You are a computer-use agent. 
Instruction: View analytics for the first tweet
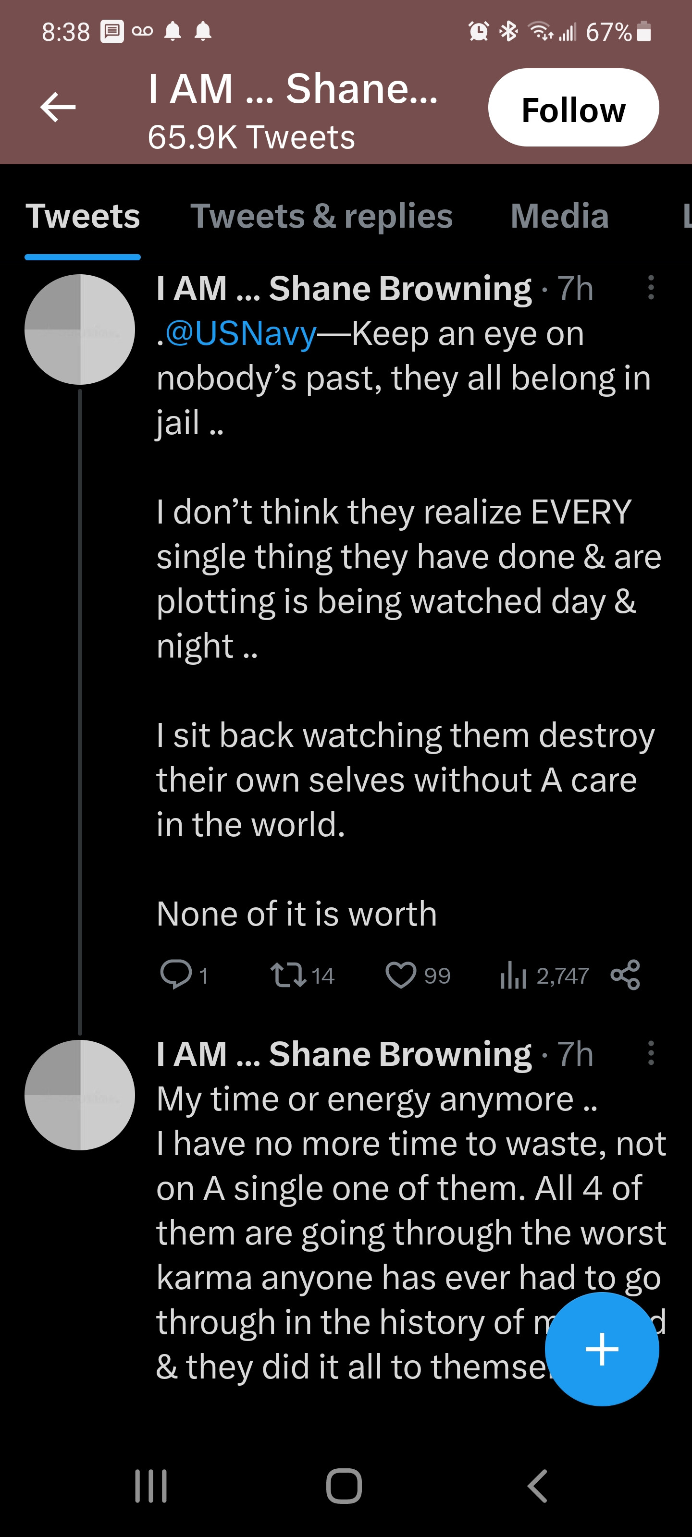(514, 976)
